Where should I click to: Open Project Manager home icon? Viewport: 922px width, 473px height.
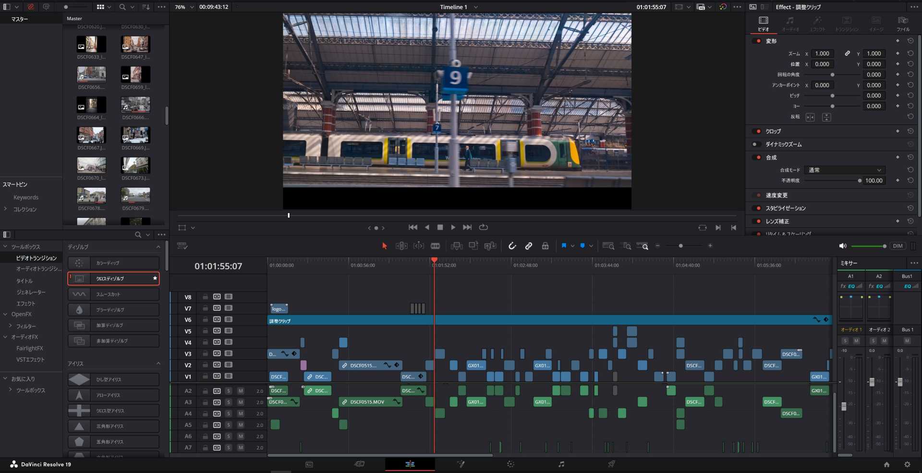[x=886, y=464]
